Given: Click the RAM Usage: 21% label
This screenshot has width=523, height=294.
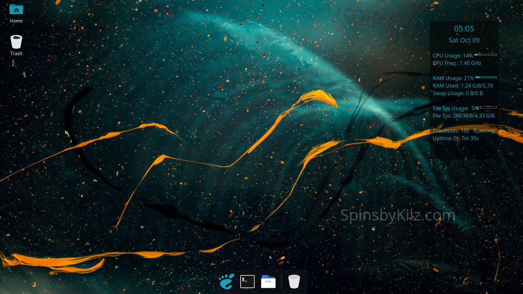Looking at the screenshot, I should (453, 78).
